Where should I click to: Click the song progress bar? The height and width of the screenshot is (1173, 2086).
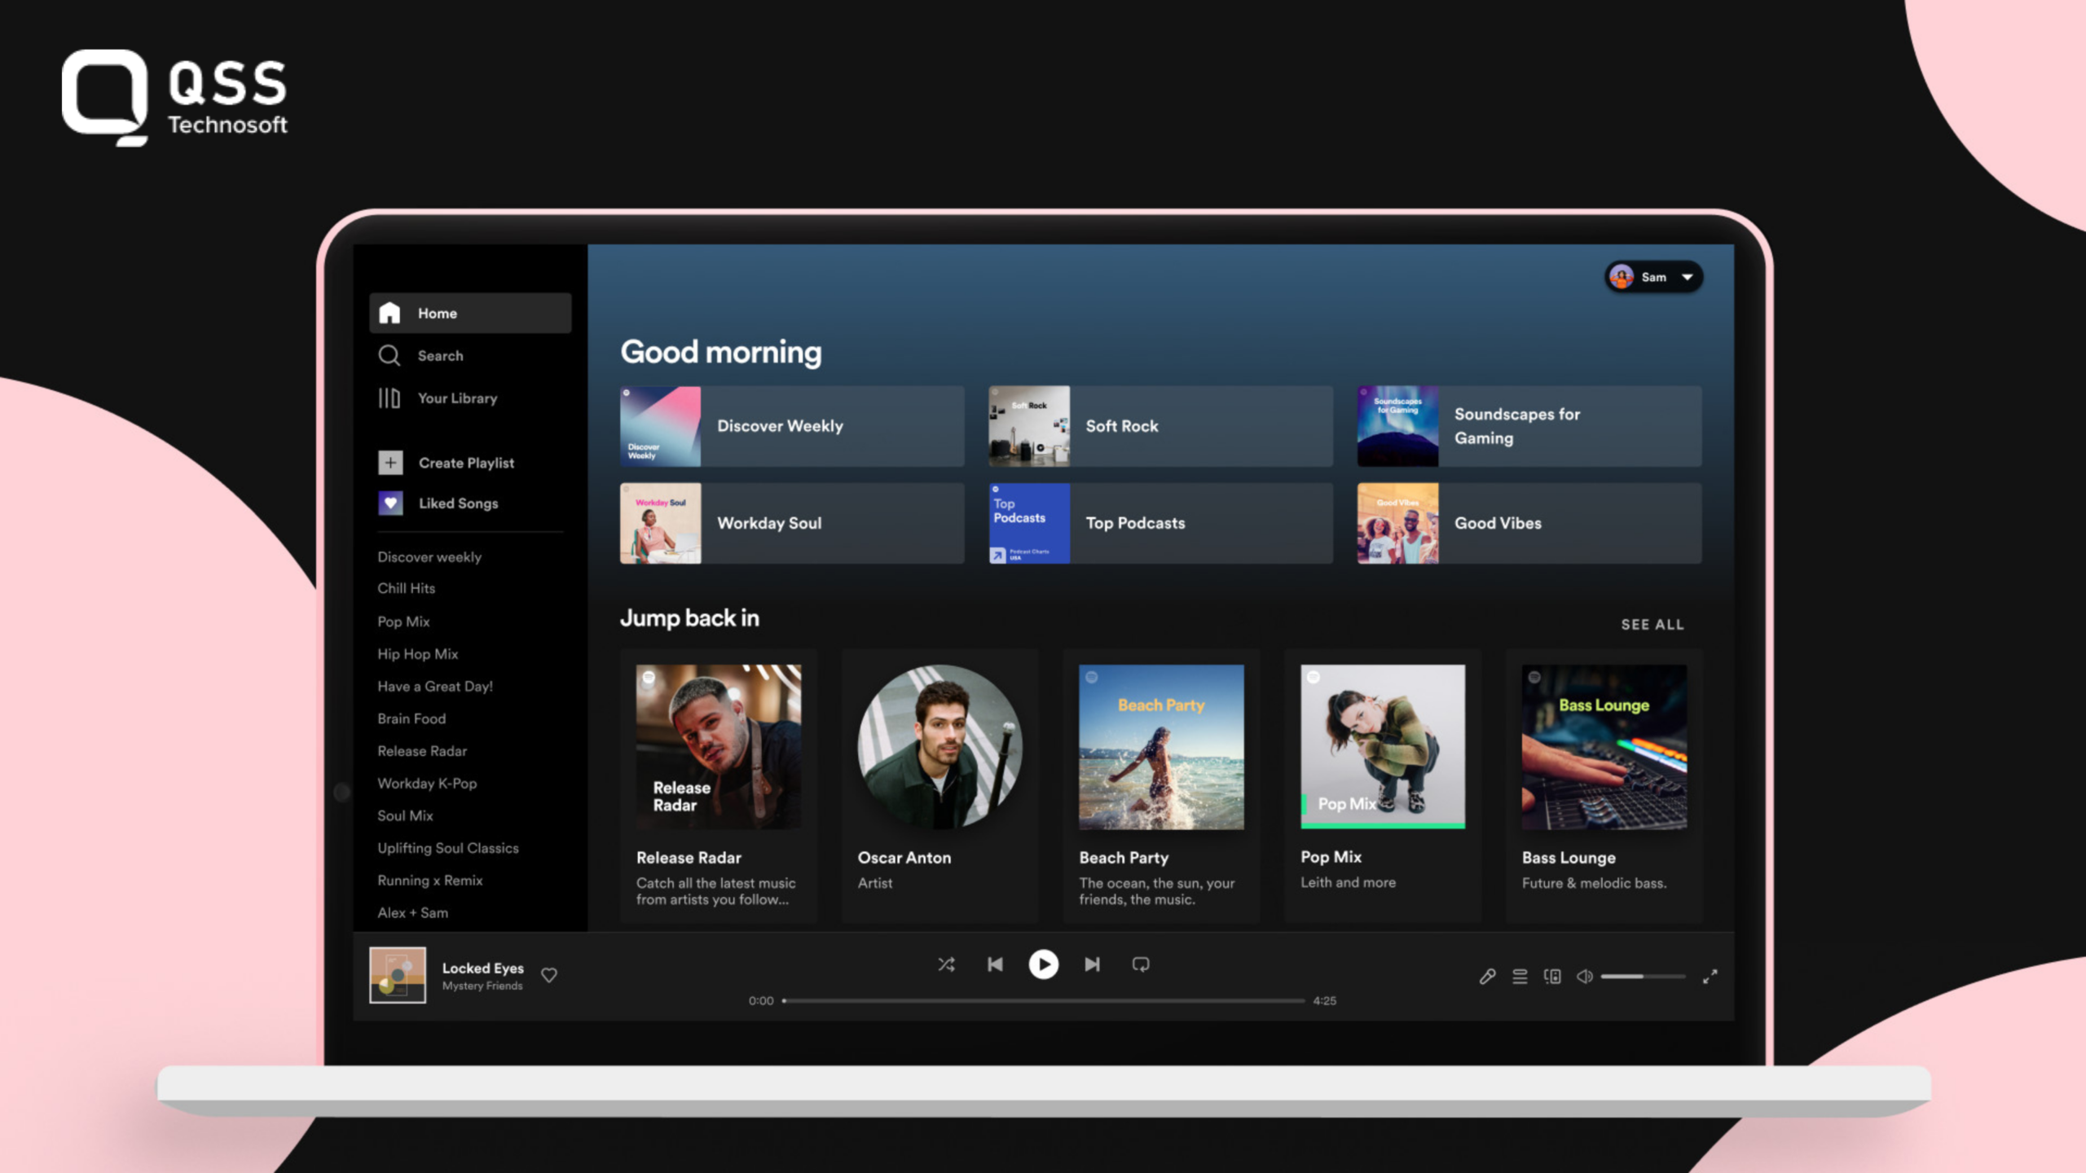1043,1000
